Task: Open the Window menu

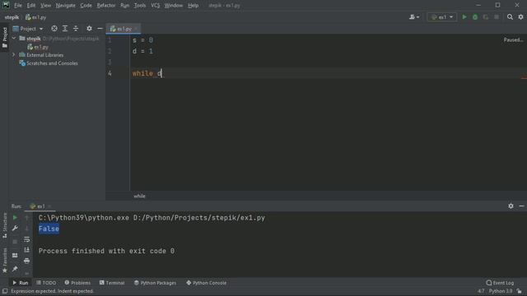Action: tap(174, 6)
